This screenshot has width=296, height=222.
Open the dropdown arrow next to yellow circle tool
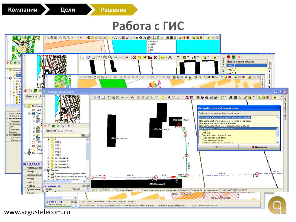[166, 97]
